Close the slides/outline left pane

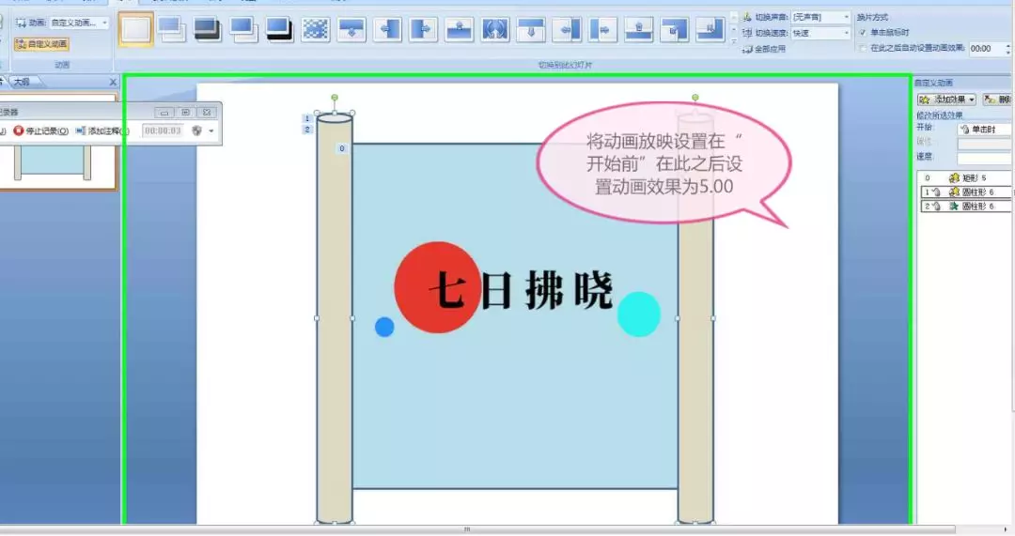point(114,82)
